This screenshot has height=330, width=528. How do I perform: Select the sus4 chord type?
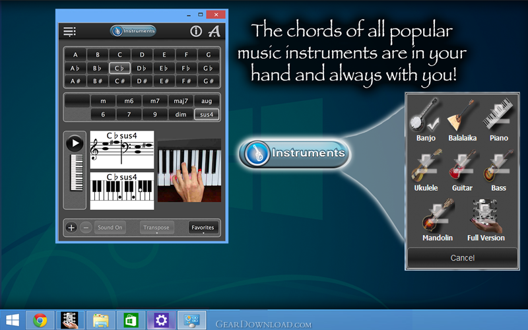tap(207, 114)
